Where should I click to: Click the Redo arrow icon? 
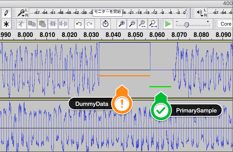[x=89, y=24]
